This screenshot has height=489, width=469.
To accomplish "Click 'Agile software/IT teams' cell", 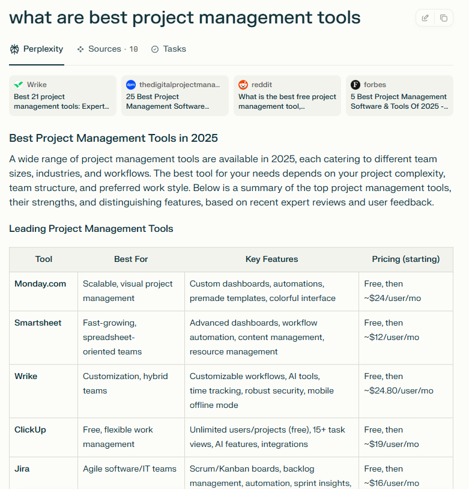I will point(131,473).
